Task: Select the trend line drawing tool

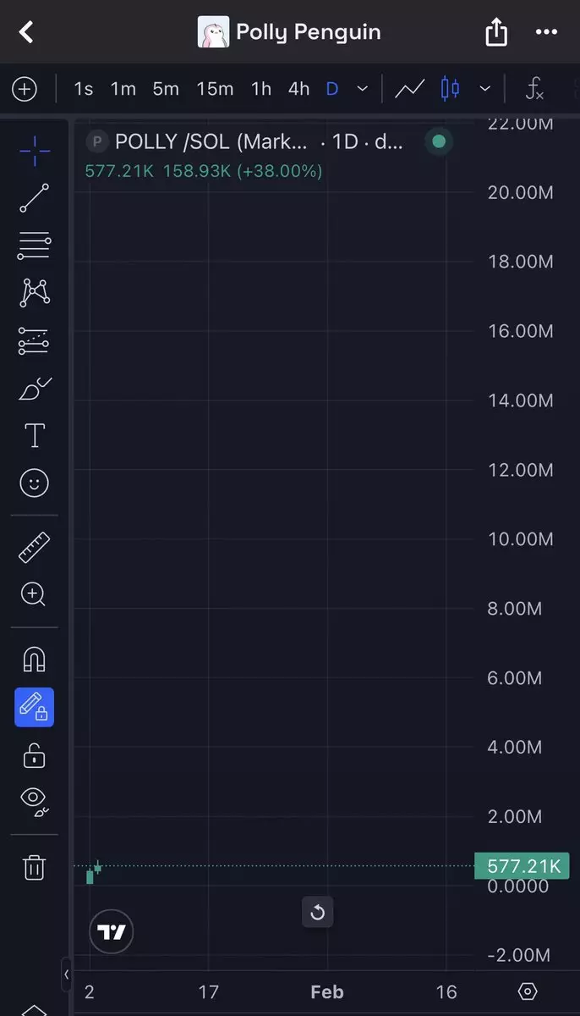Action: [34, 198]
